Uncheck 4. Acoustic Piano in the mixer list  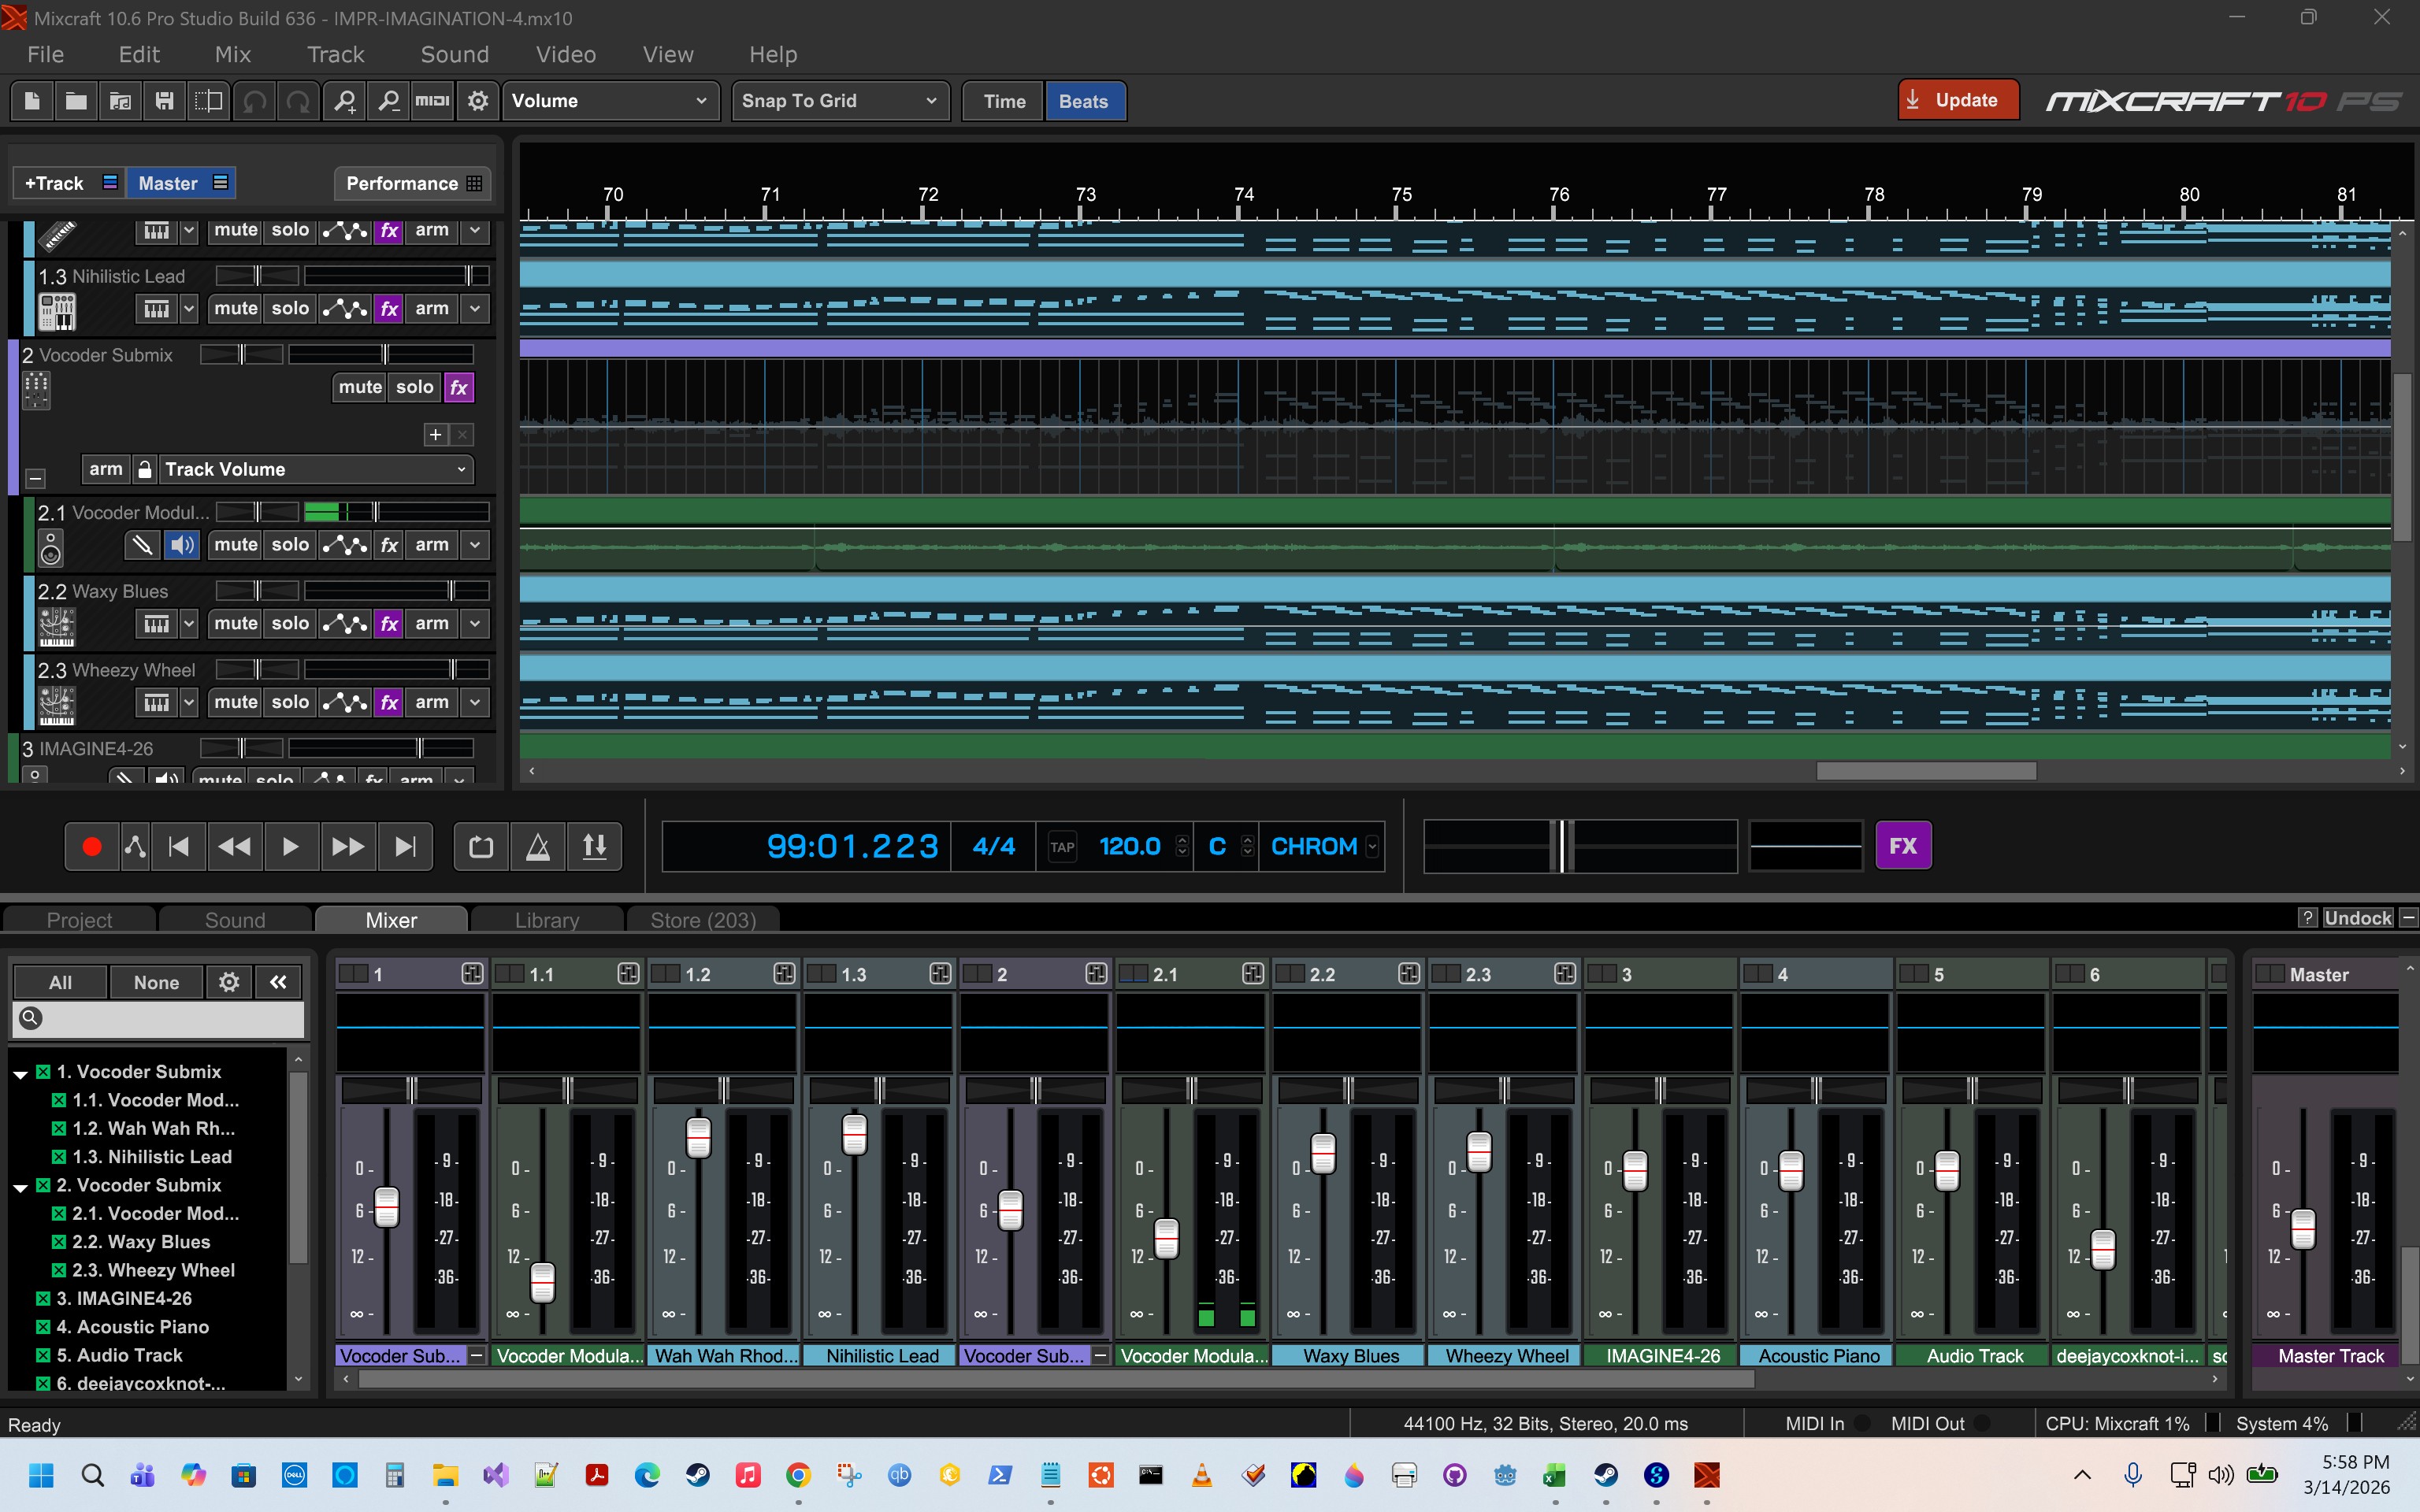tap(43, 1327)
